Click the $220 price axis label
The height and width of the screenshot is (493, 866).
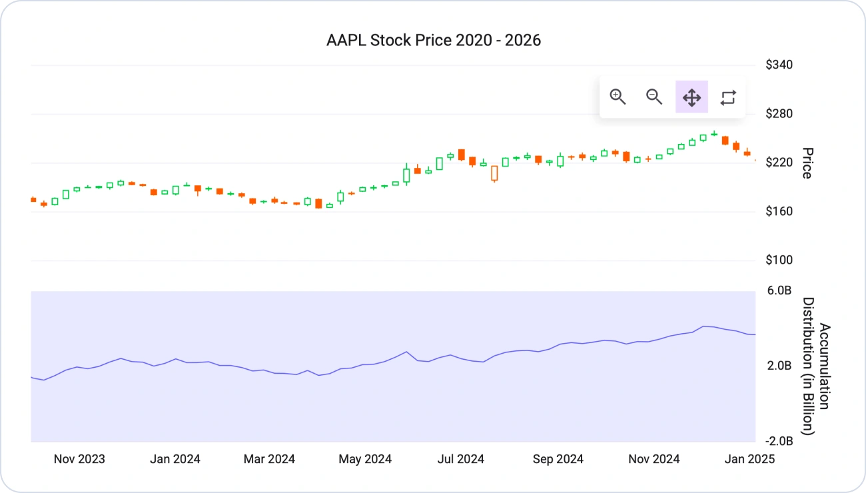[x=779, y=163]
